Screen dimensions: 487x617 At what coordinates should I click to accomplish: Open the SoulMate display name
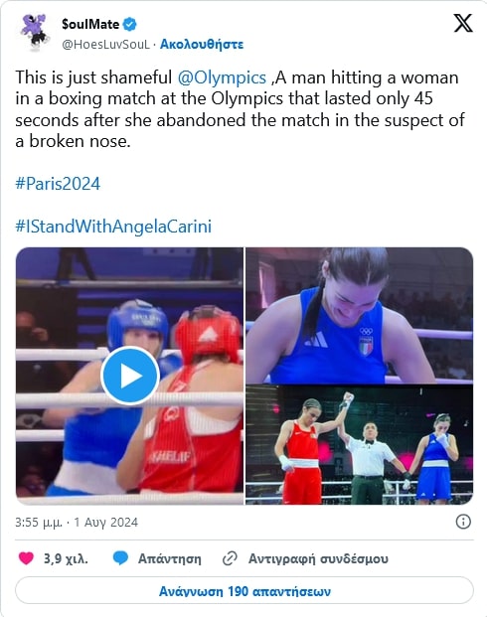pos(90,24)
